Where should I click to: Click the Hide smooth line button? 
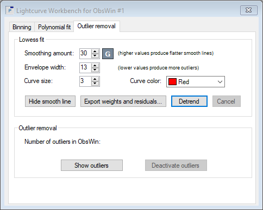pos(50,101)
